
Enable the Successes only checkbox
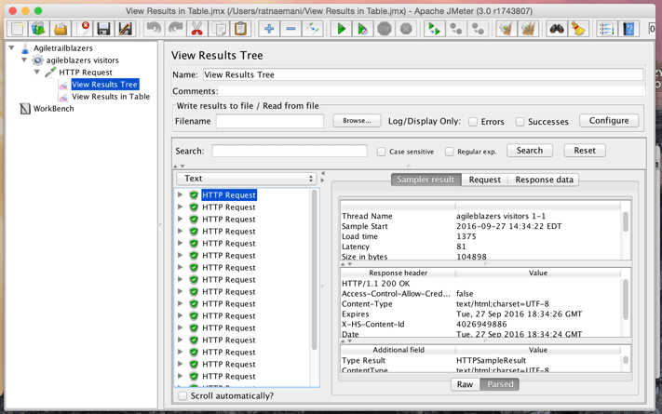(x=520, y=122)
